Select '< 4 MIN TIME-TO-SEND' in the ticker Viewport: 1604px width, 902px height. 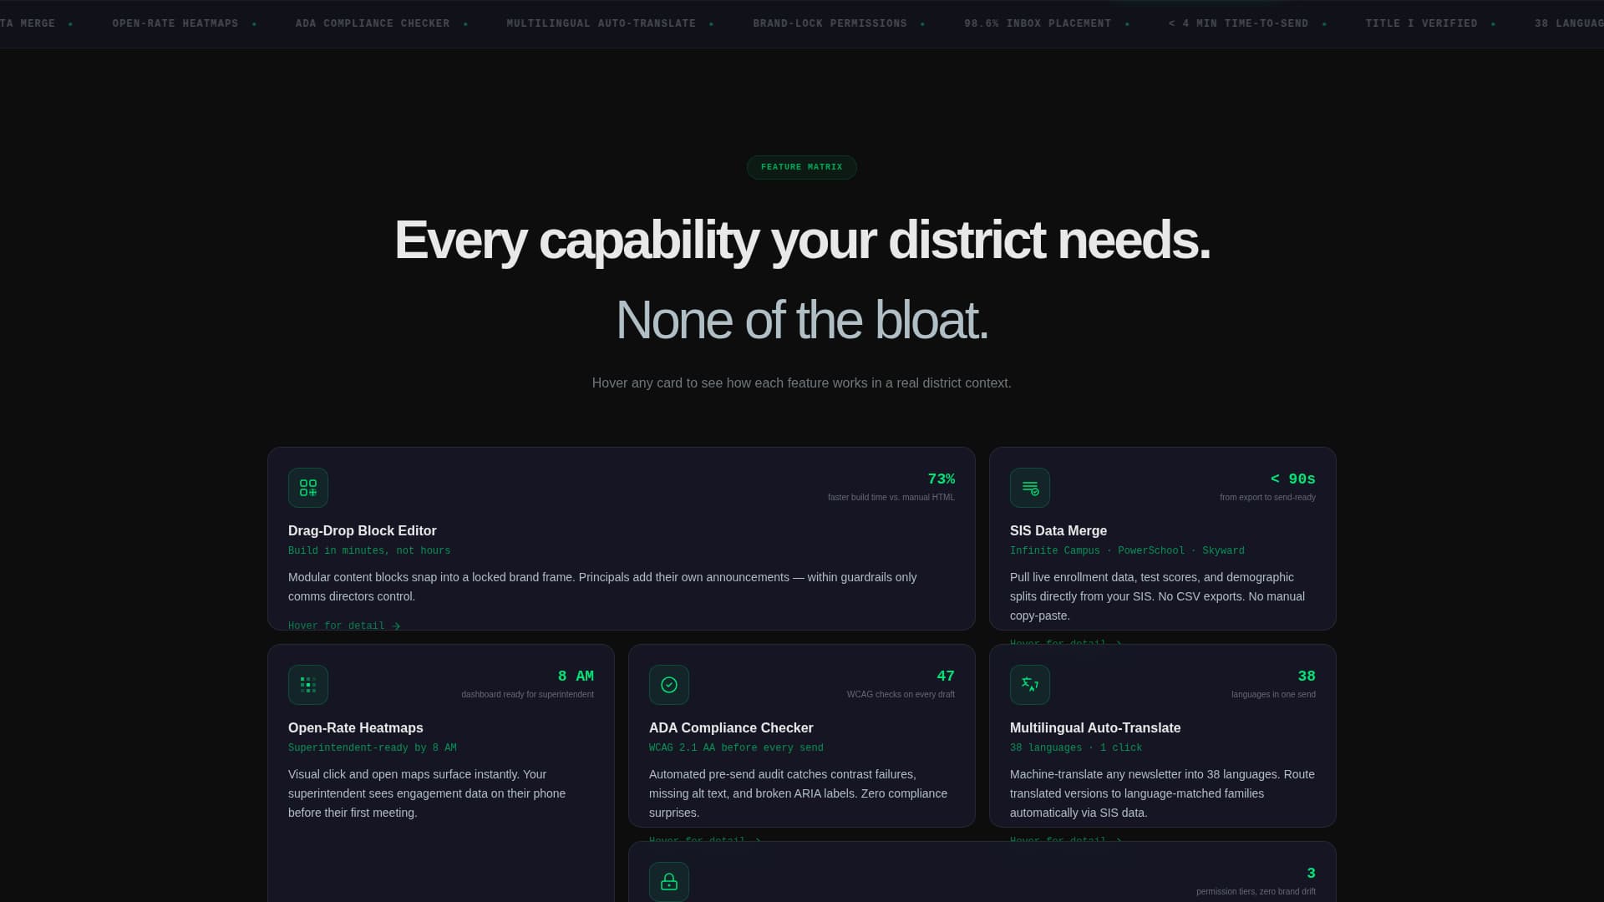coord(1239,23)
